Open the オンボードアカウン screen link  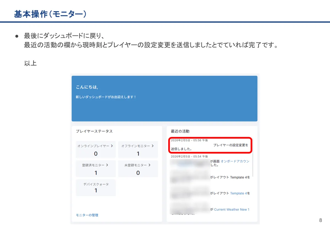235,161
